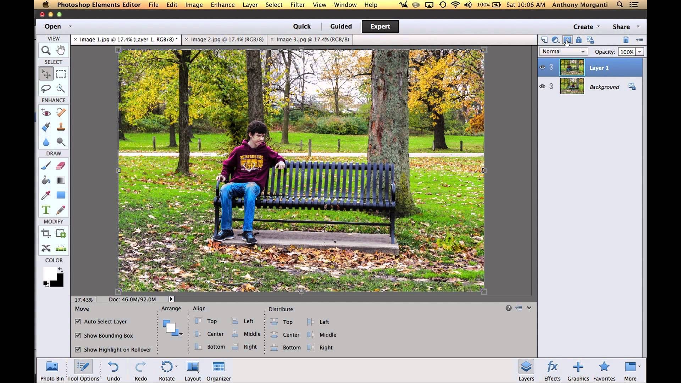Choose the Lasso tool
The height and width of the screenshot is (383, 681).
click(46, 89)
